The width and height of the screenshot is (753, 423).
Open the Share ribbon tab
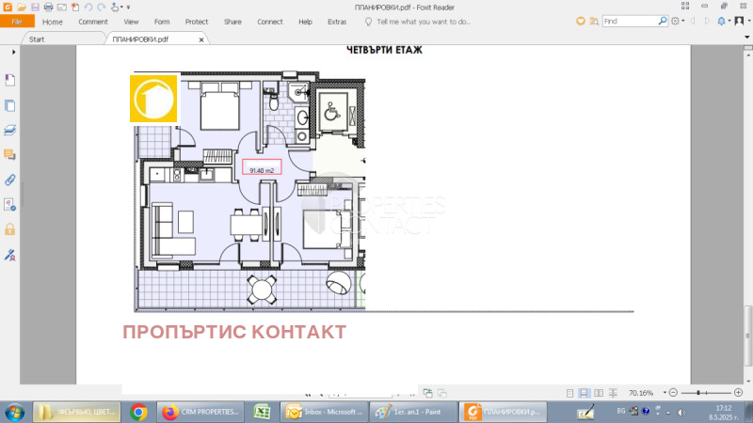(232, 22)
